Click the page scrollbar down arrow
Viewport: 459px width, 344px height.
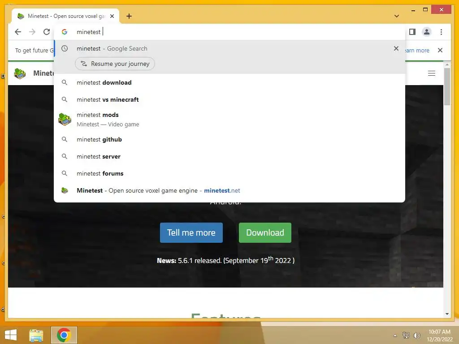[x=447, y=314]
